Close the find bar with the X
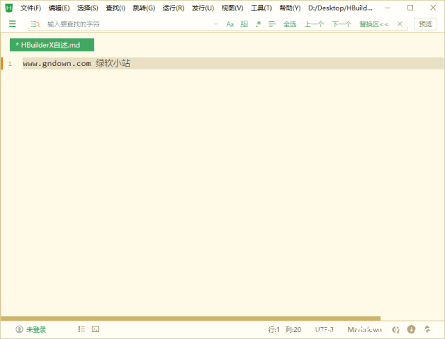This screenshot has height=339, width=445. [400, 24]
